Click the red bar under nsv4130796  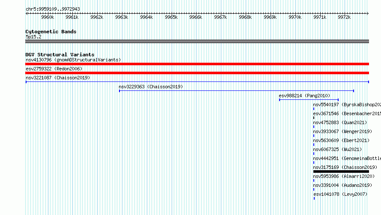coord(197,64)
